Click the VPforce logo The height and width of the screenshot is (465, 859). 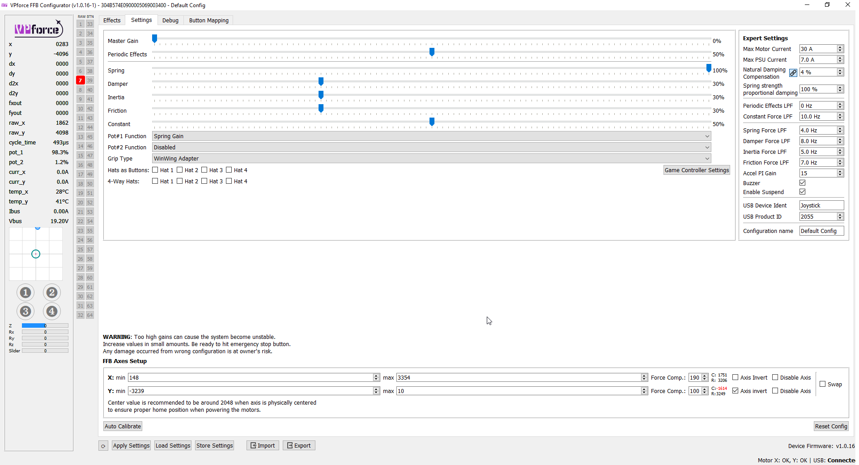point(38,29)
